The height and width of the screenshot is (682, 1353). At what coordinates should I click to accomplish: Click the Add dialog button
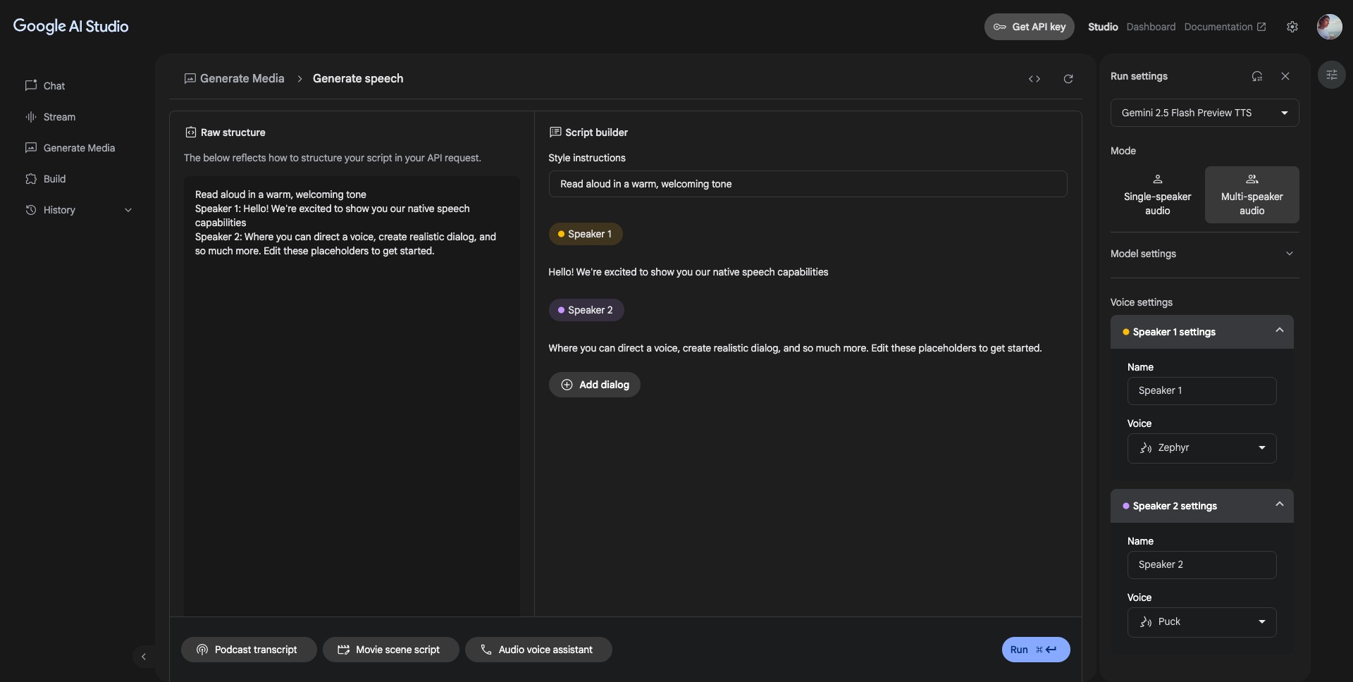tap(594, 385)
